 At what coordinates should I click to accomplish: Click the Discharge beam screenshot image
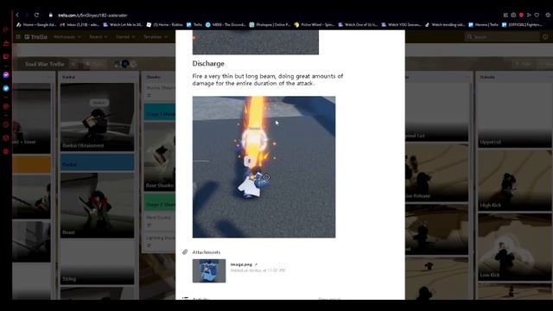coord(264,167)
